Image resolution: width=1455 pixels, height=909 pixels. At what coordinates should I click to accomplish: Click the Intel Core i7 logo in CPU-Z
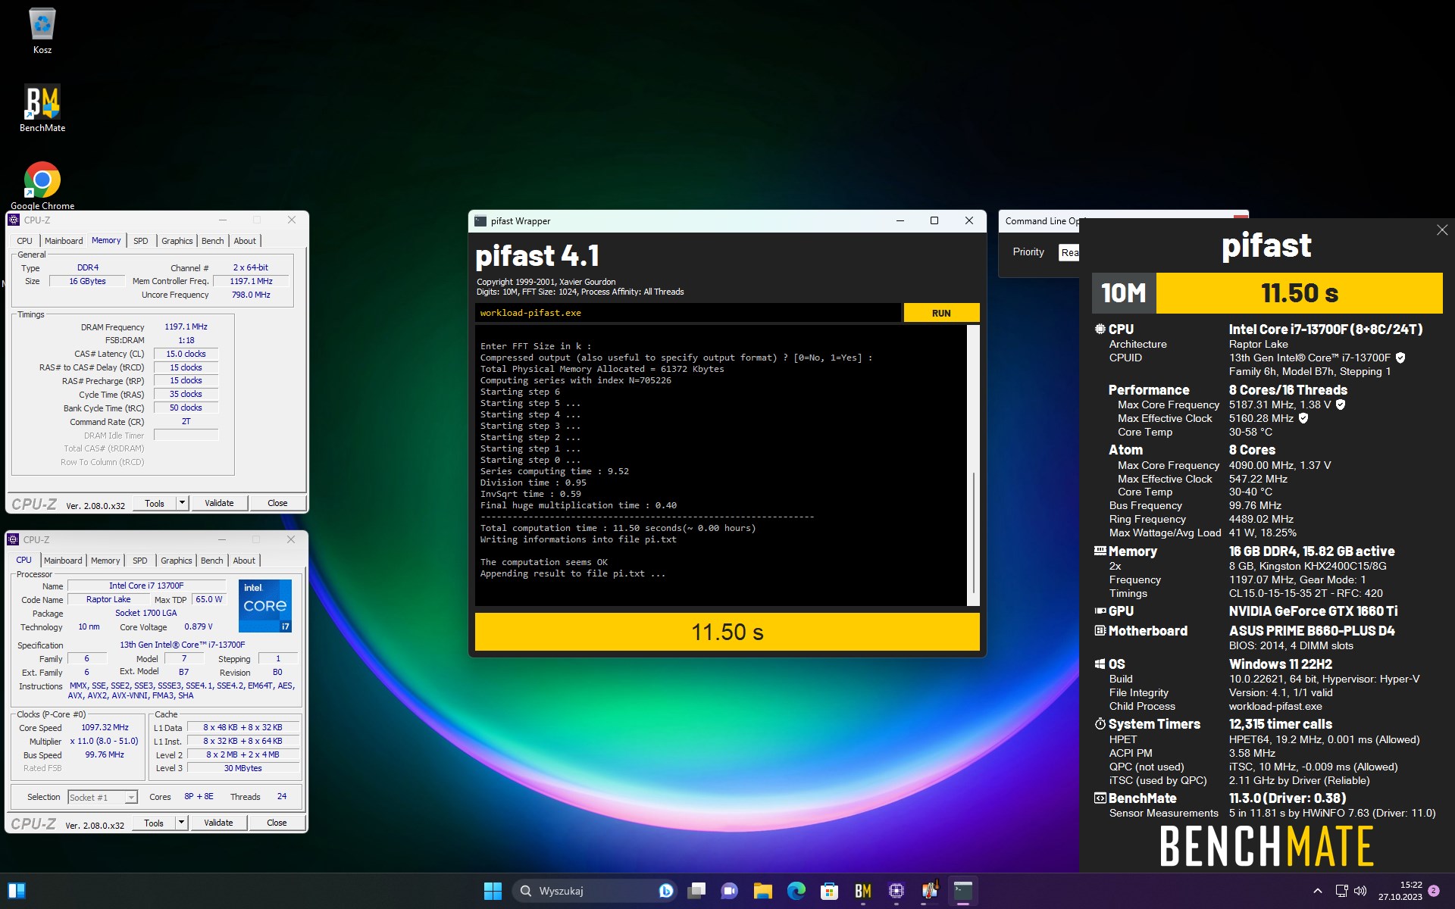tap(265, 606)
